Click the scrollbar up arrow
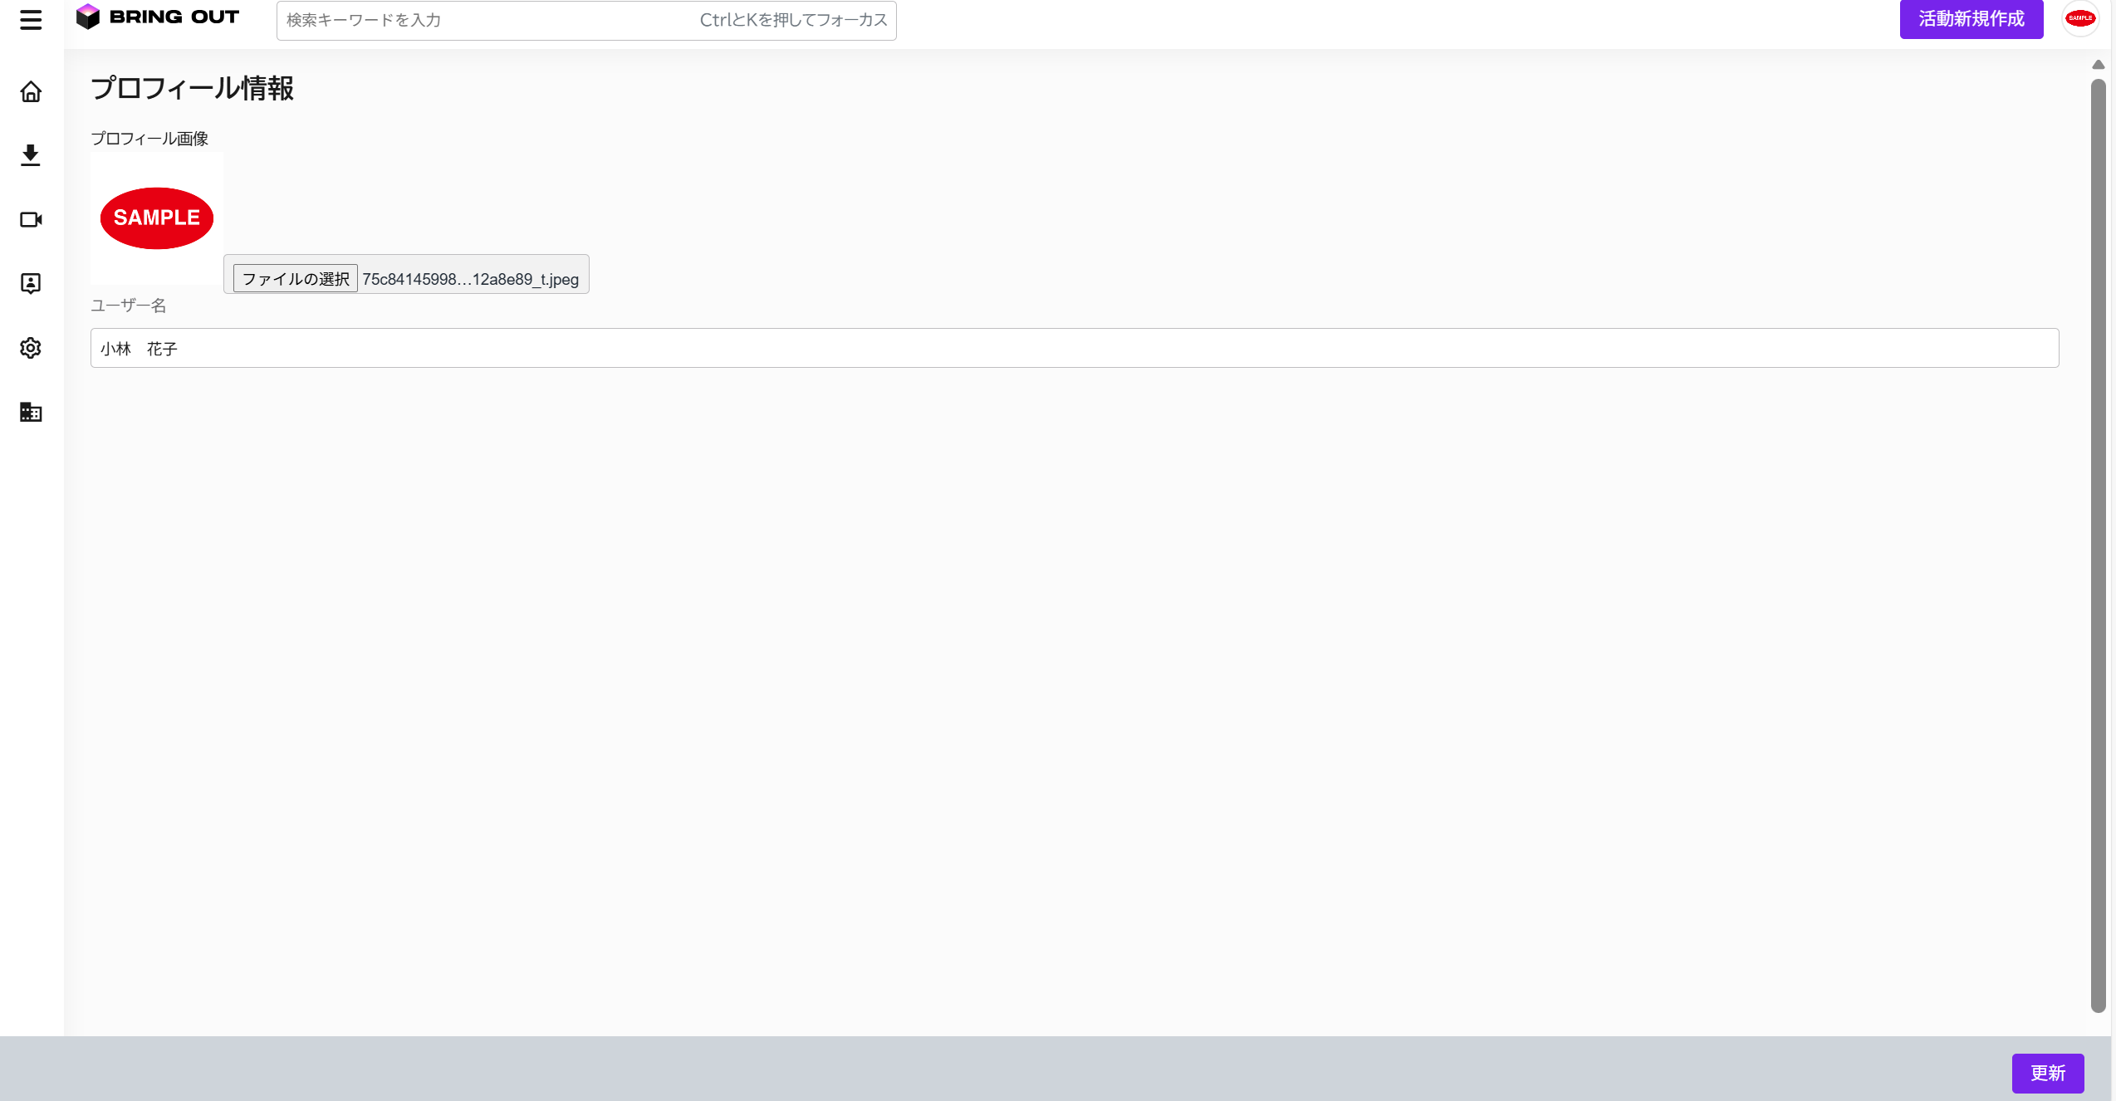 [2099, 65]
